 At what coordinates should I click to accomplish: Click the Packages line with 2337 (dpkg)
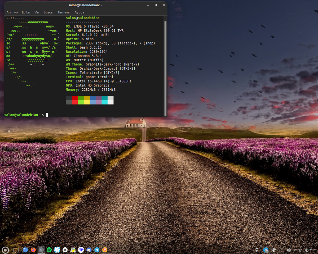(x=111, y=43)
